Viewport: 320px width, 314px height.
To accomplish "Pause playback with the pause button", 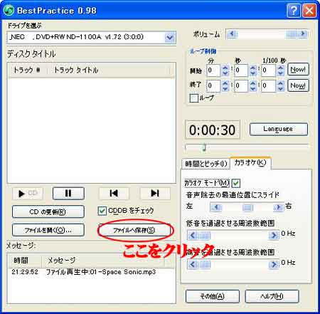I will pyautogui.click(x=68, y=194).
